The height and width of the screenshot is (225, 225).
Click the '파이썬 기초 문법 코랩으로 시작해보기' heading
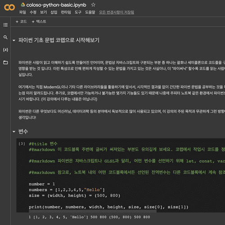pyautogui.click(x=59, y=40)
